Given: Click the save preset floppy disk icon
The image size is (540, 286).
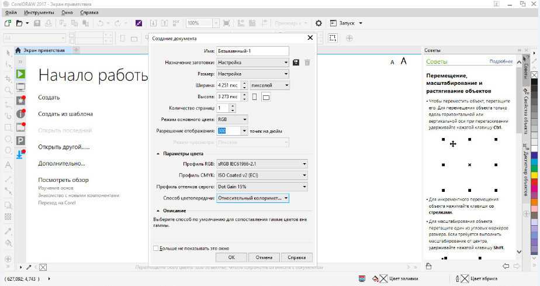Looking at the screenshot, I should (x=296, y=63).
